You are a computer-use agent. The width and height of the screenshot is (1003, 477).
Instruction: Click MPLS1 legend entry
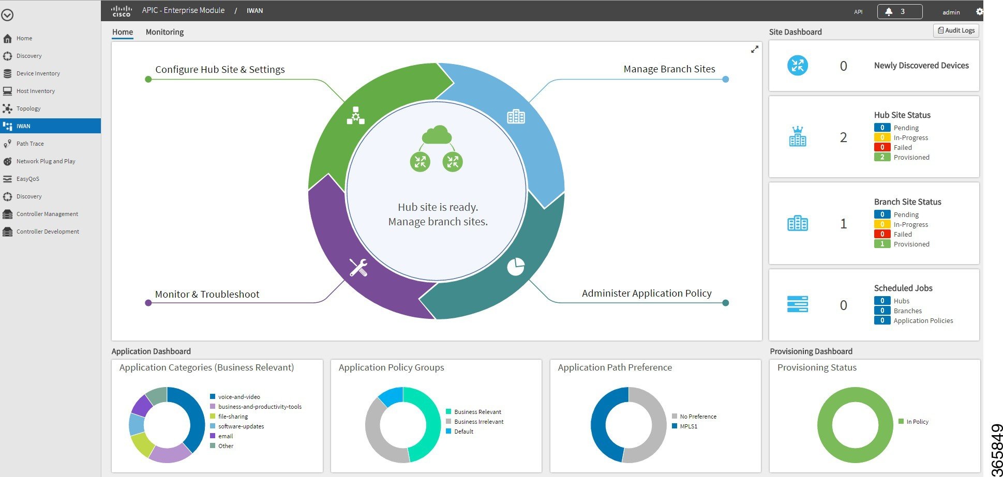684,426
